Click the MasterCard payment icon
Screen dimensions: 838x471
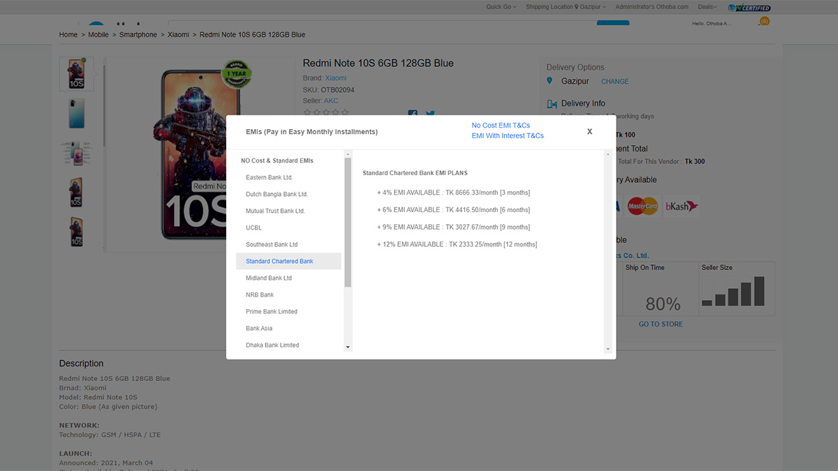point(642,207)
